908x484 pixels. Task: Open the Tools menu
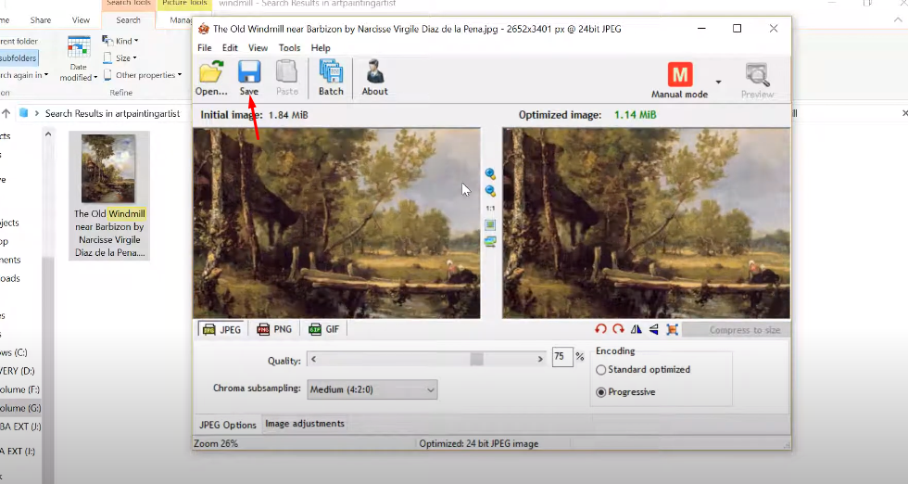(x=289, y=47)
